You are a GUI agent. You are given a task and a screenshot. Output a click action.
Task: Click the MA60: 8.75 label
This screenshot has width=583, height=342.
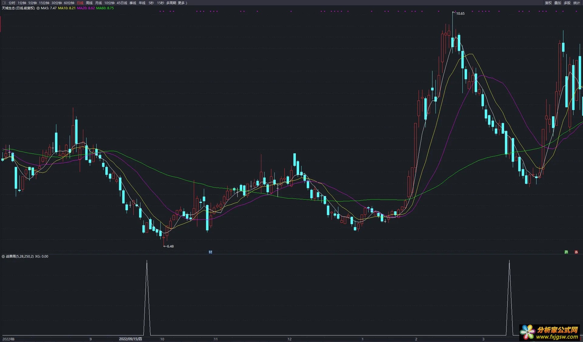[105, 8]
